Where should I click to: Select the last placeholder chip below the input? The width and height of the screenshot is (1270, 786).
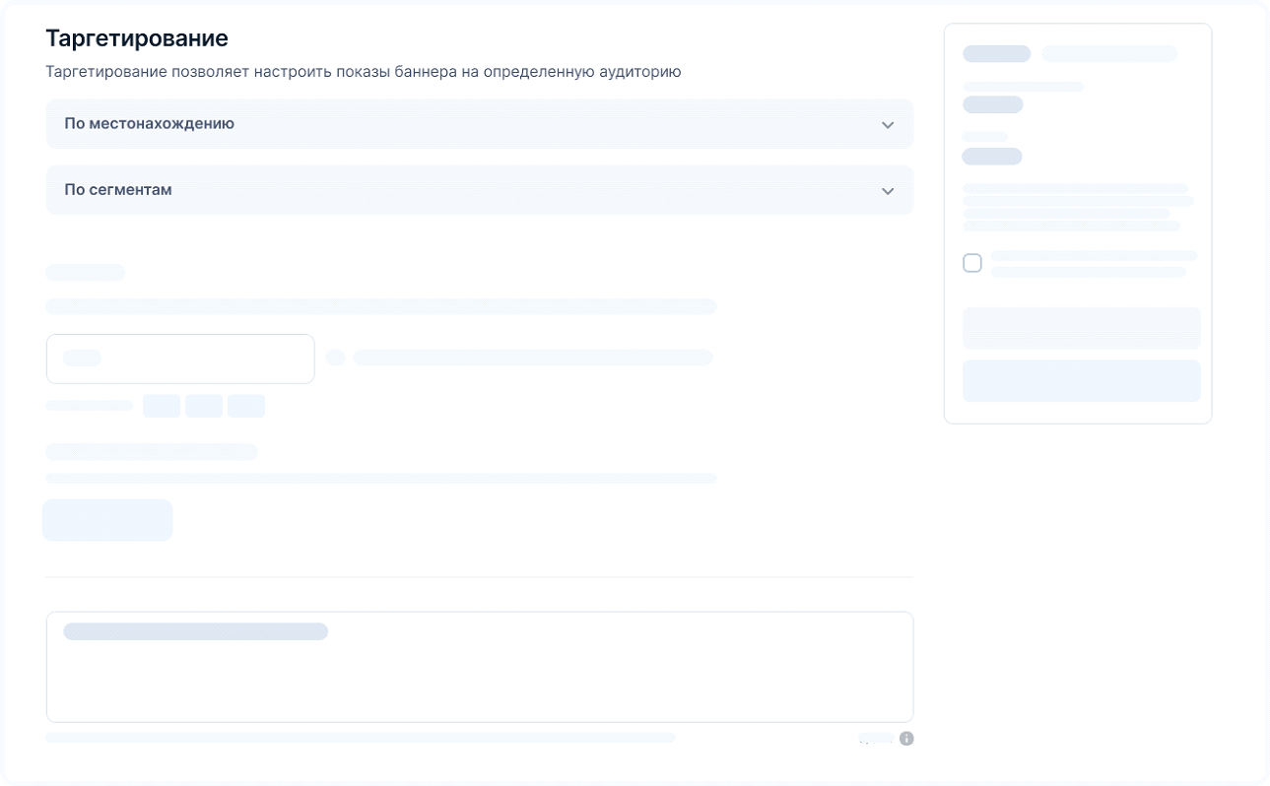(x=246, y=406)
